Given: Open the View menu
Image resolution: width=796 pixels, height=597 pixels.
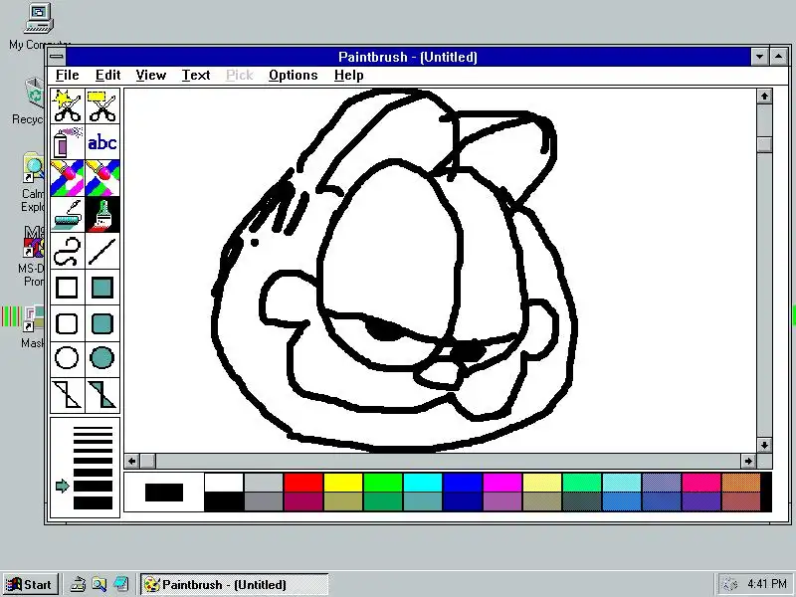Looking at the screenshot, I should (151, 76).
